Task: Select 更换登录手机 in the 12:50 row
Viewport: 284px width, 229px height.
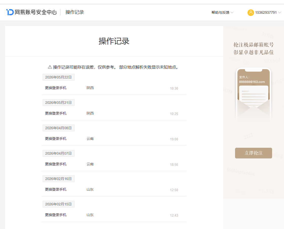Action: coord(56,189)
